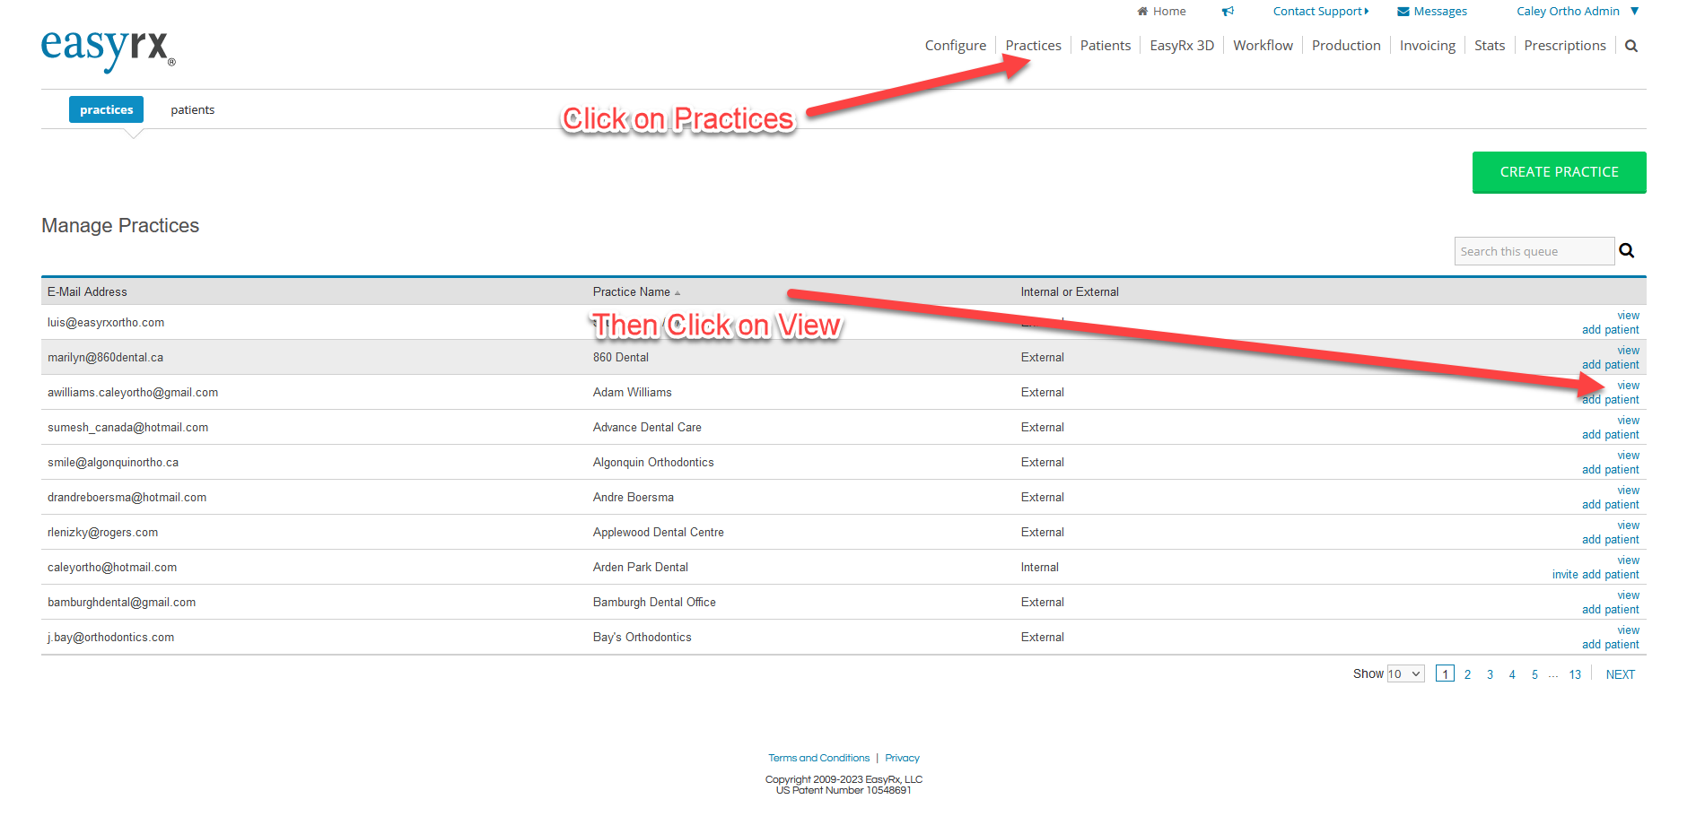Open Messages envelope link

coord(1432,12)
